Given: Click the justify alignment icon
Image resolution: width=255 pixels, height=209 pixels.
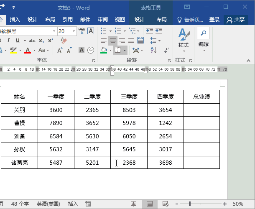Looking at the screenshot, I should pyautogui.click(x=131, y=41).
